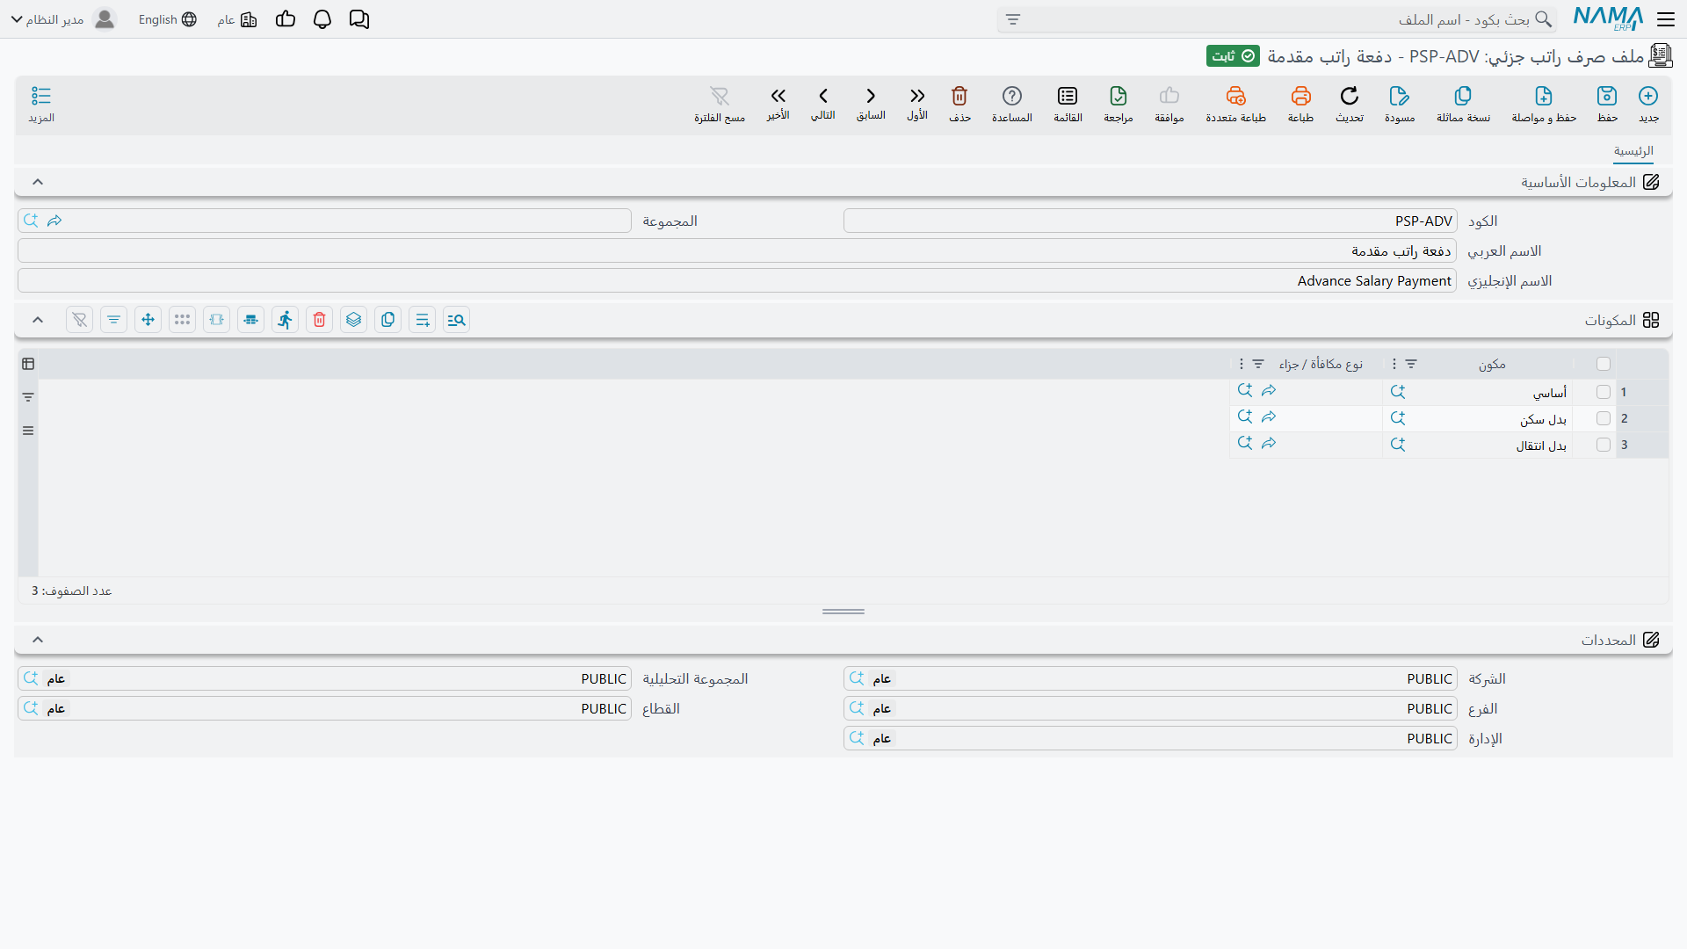
Task: Open column menu for نوع مكافأة / جزاء
Action: (x=1242, y=364)
